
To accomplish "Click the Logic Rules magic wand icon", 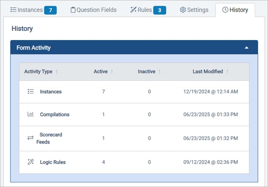I will point(31,162).
